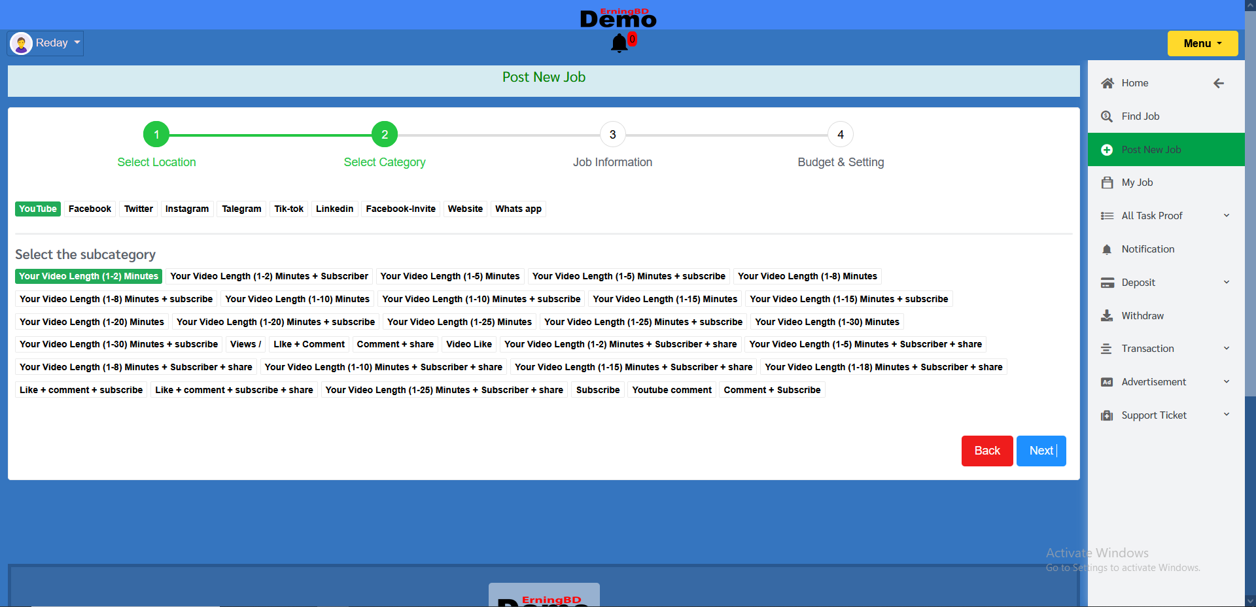The height and width of the screenshot is (607, 1256).
Task: Expand the Transaction submenu chevron
Action: tap(1226, 349)
